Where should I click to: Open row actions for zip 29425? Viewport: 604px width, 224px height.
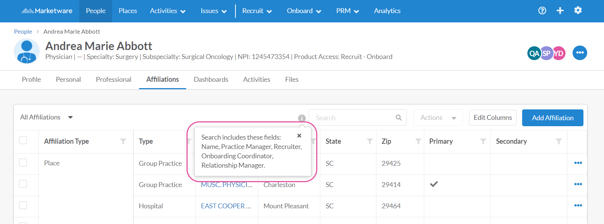(578, 163)
